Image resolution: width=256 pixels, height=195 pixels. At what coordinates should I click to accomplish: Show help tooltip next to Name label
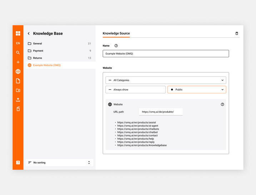pos(116,46)
